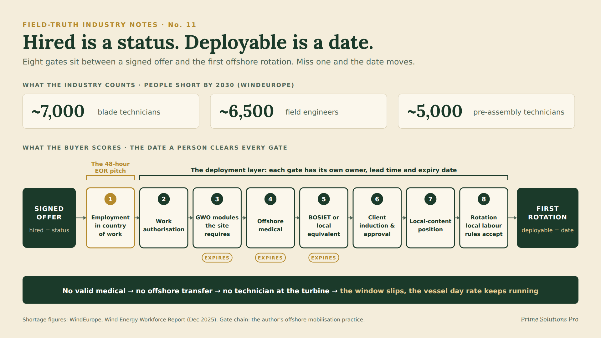Click the number 7 circle badge

(x=430, y=199)
